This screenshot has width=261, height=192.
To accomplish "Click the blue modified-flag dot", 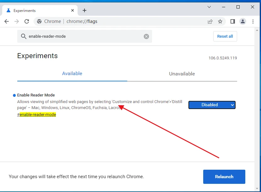I will [14, 95].
